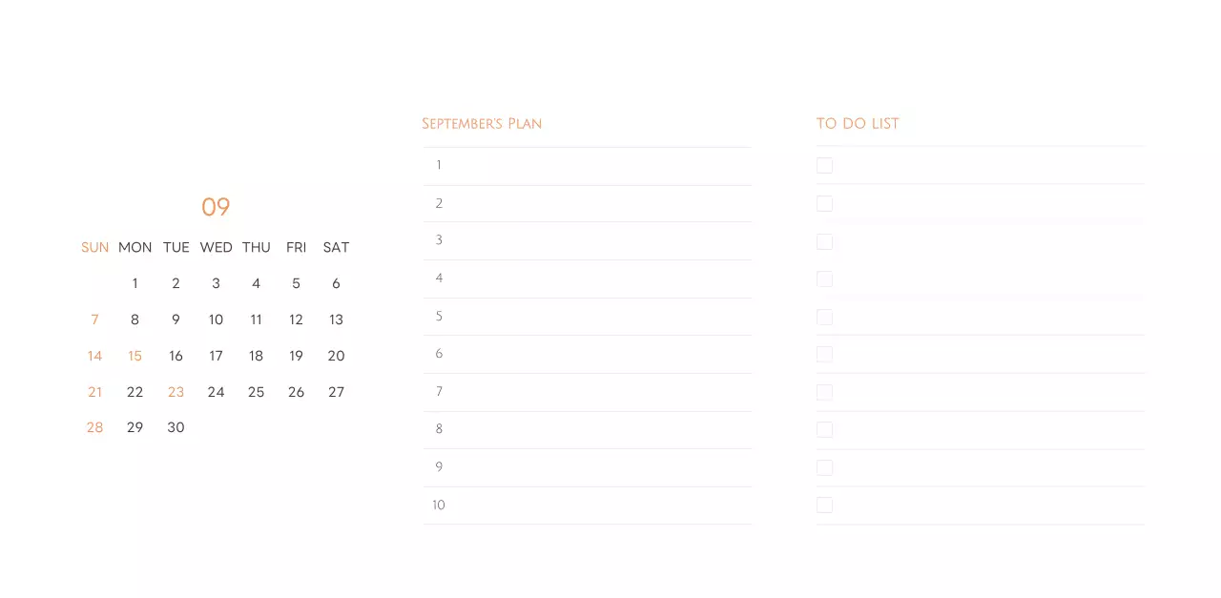Select September 1 on the calendar
1221x598 pixels.
pyautogui.click(x=135, y=283)
